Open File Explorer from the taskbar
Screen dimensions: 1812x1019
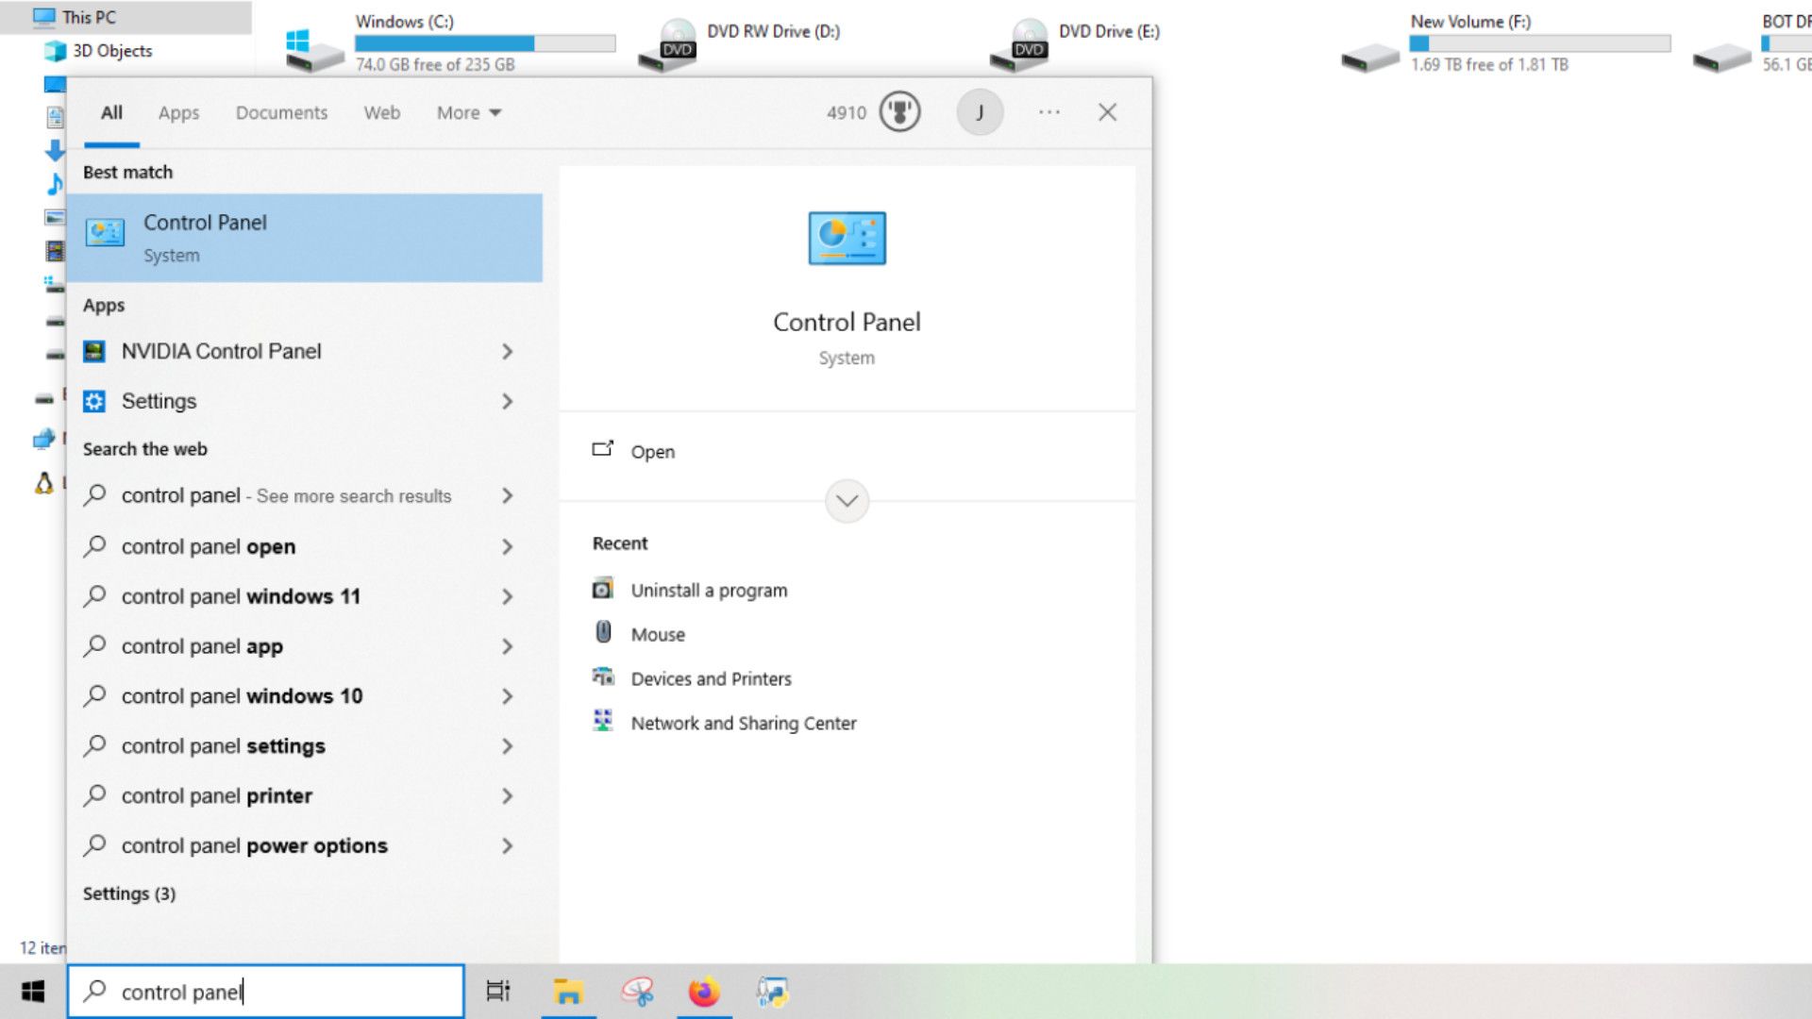tap(568, 992)
